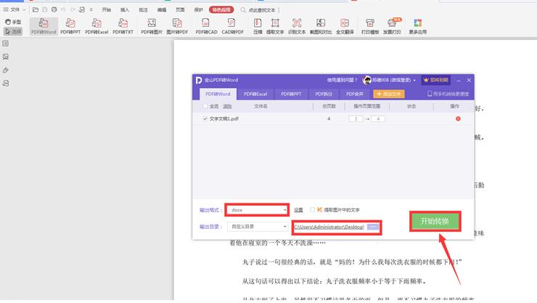
Task: Open 更多应用 more apps icon
Action: tap(417, 26)
